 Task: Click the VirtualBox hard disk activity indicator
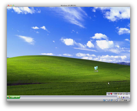104,100
